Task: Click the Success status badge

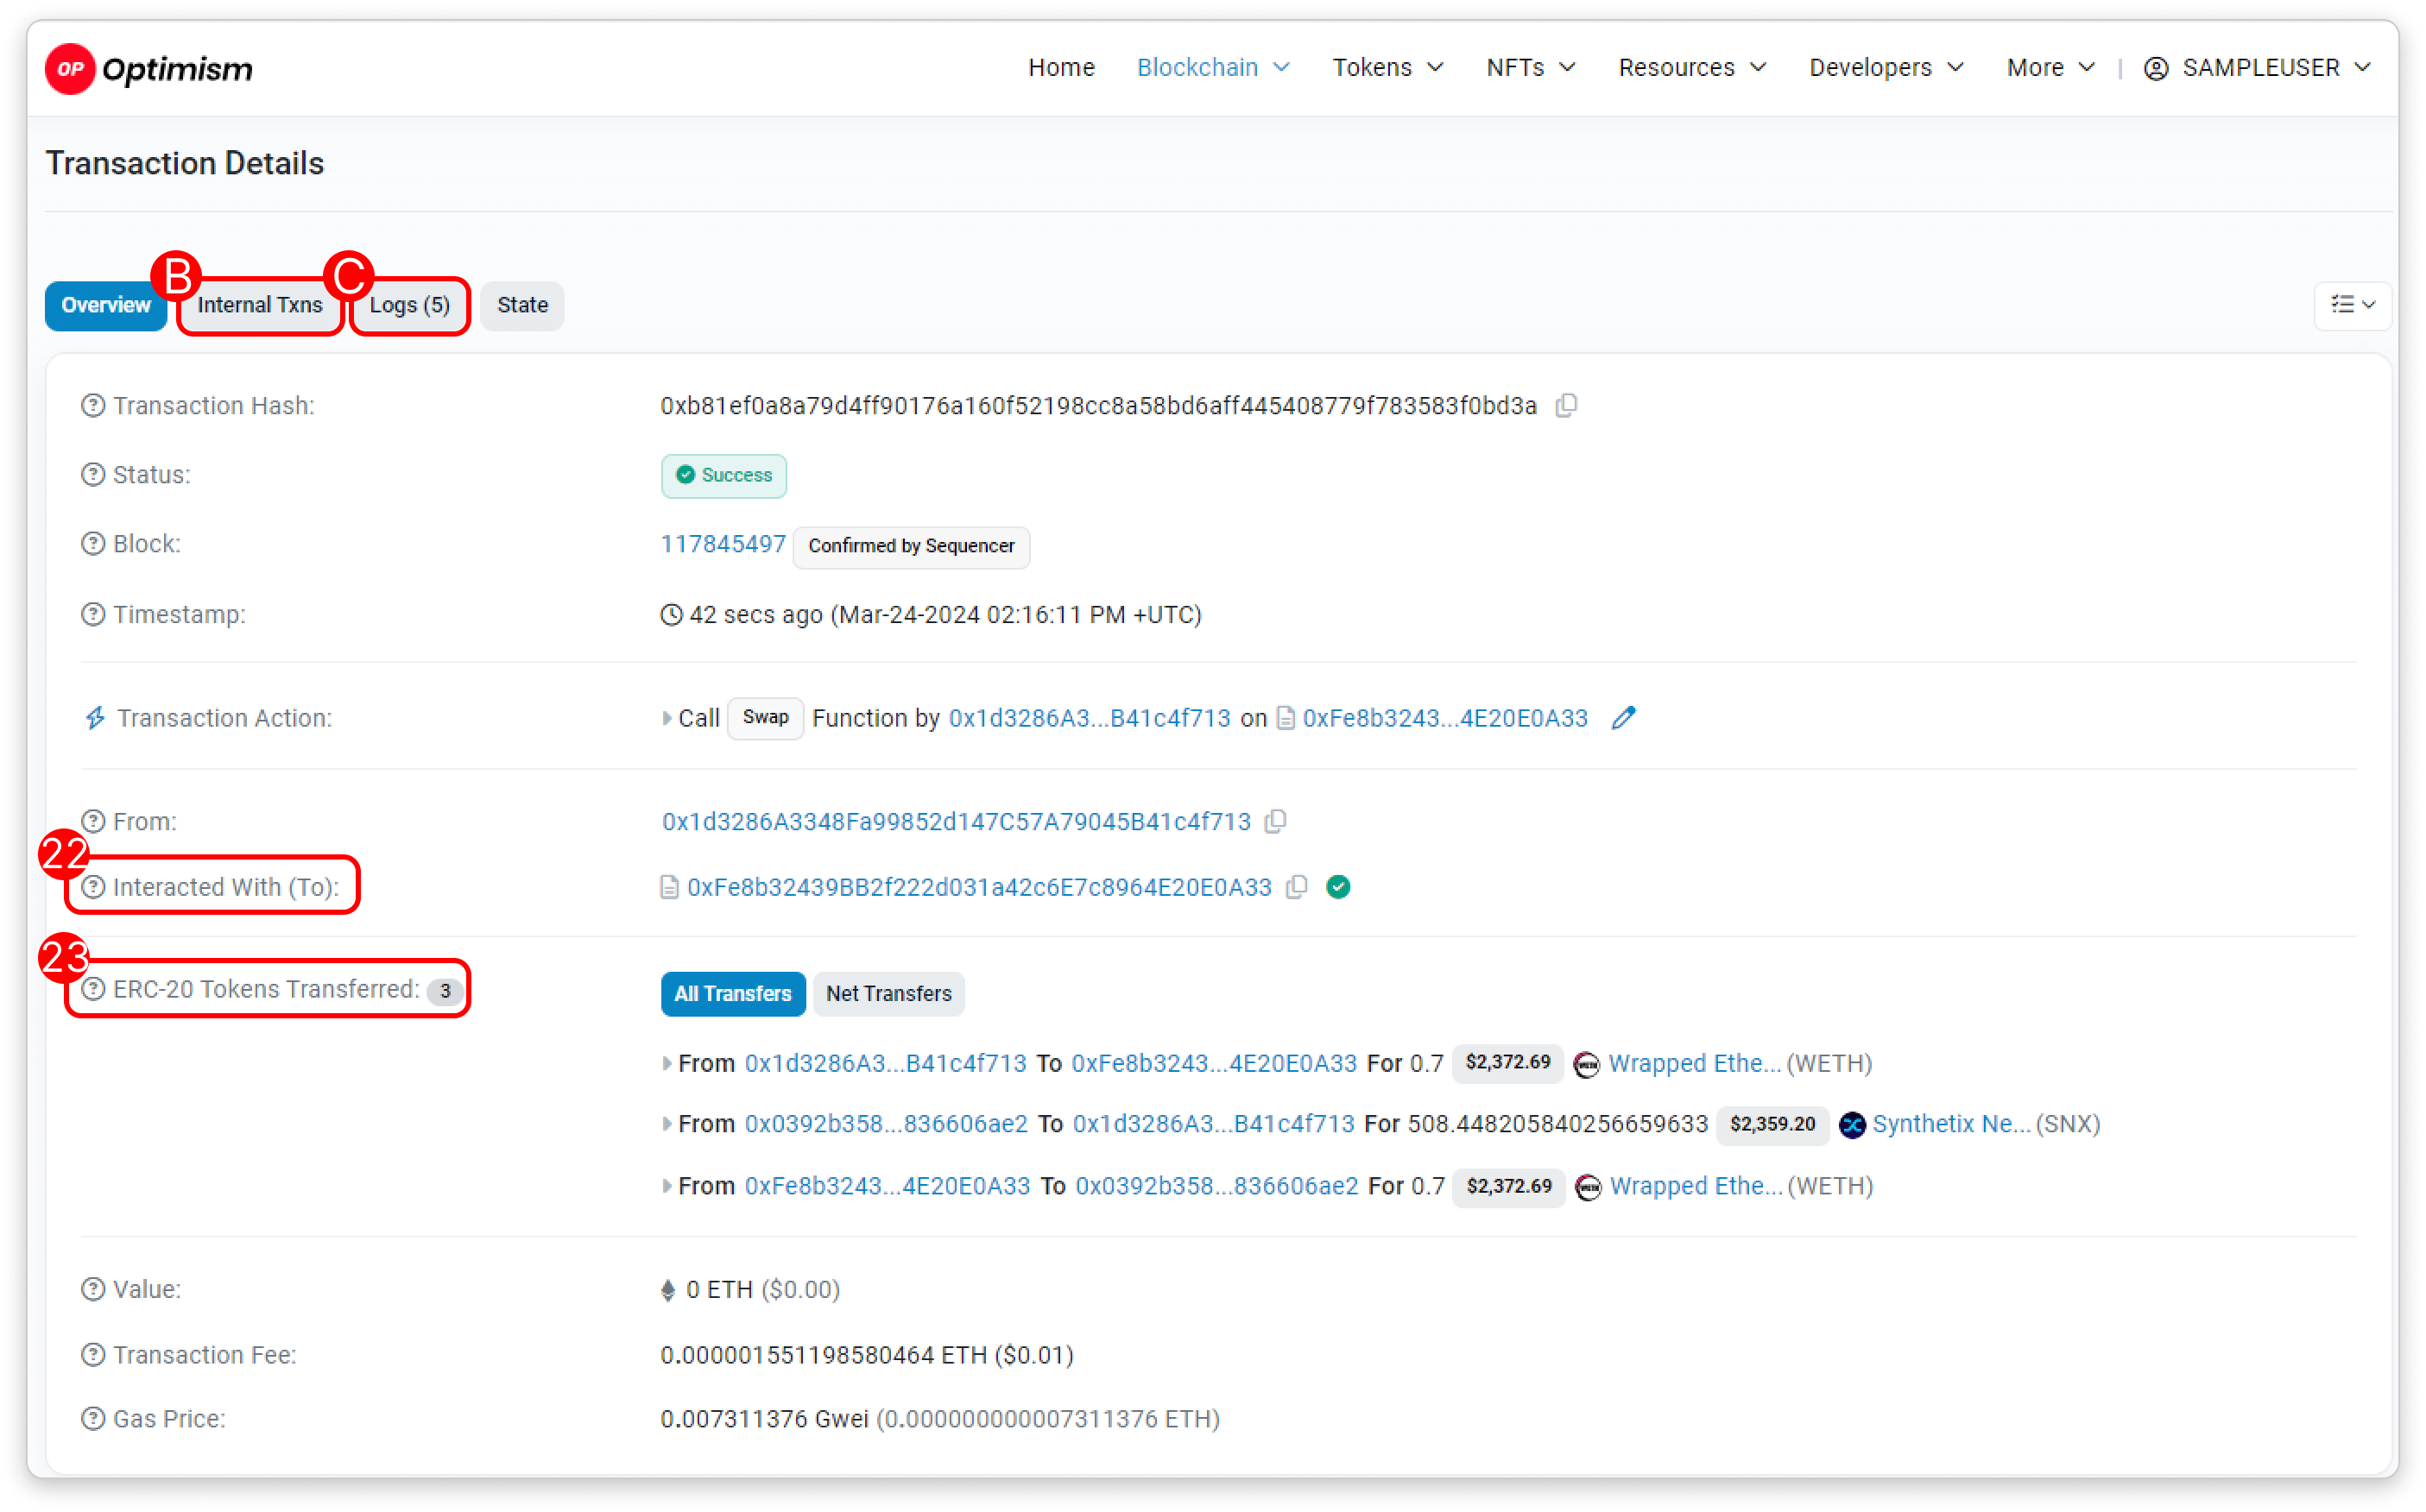Action: coord(723,476)
